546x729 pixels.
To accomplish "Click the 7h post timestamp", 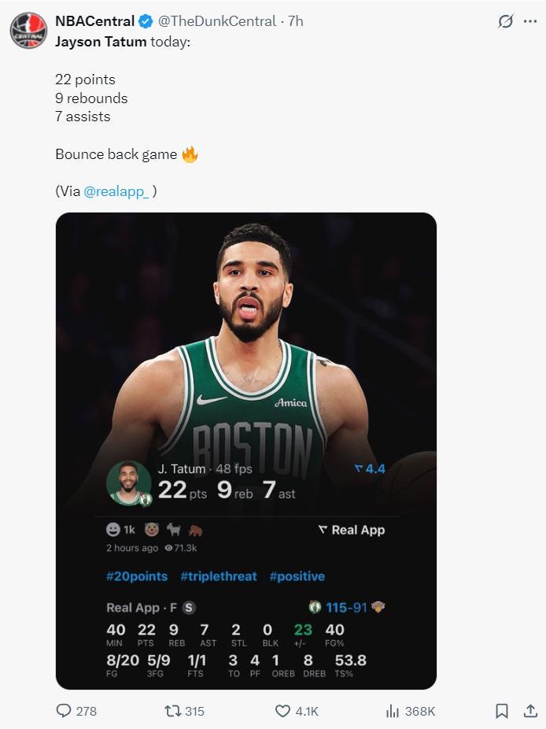I will (295, 21).
